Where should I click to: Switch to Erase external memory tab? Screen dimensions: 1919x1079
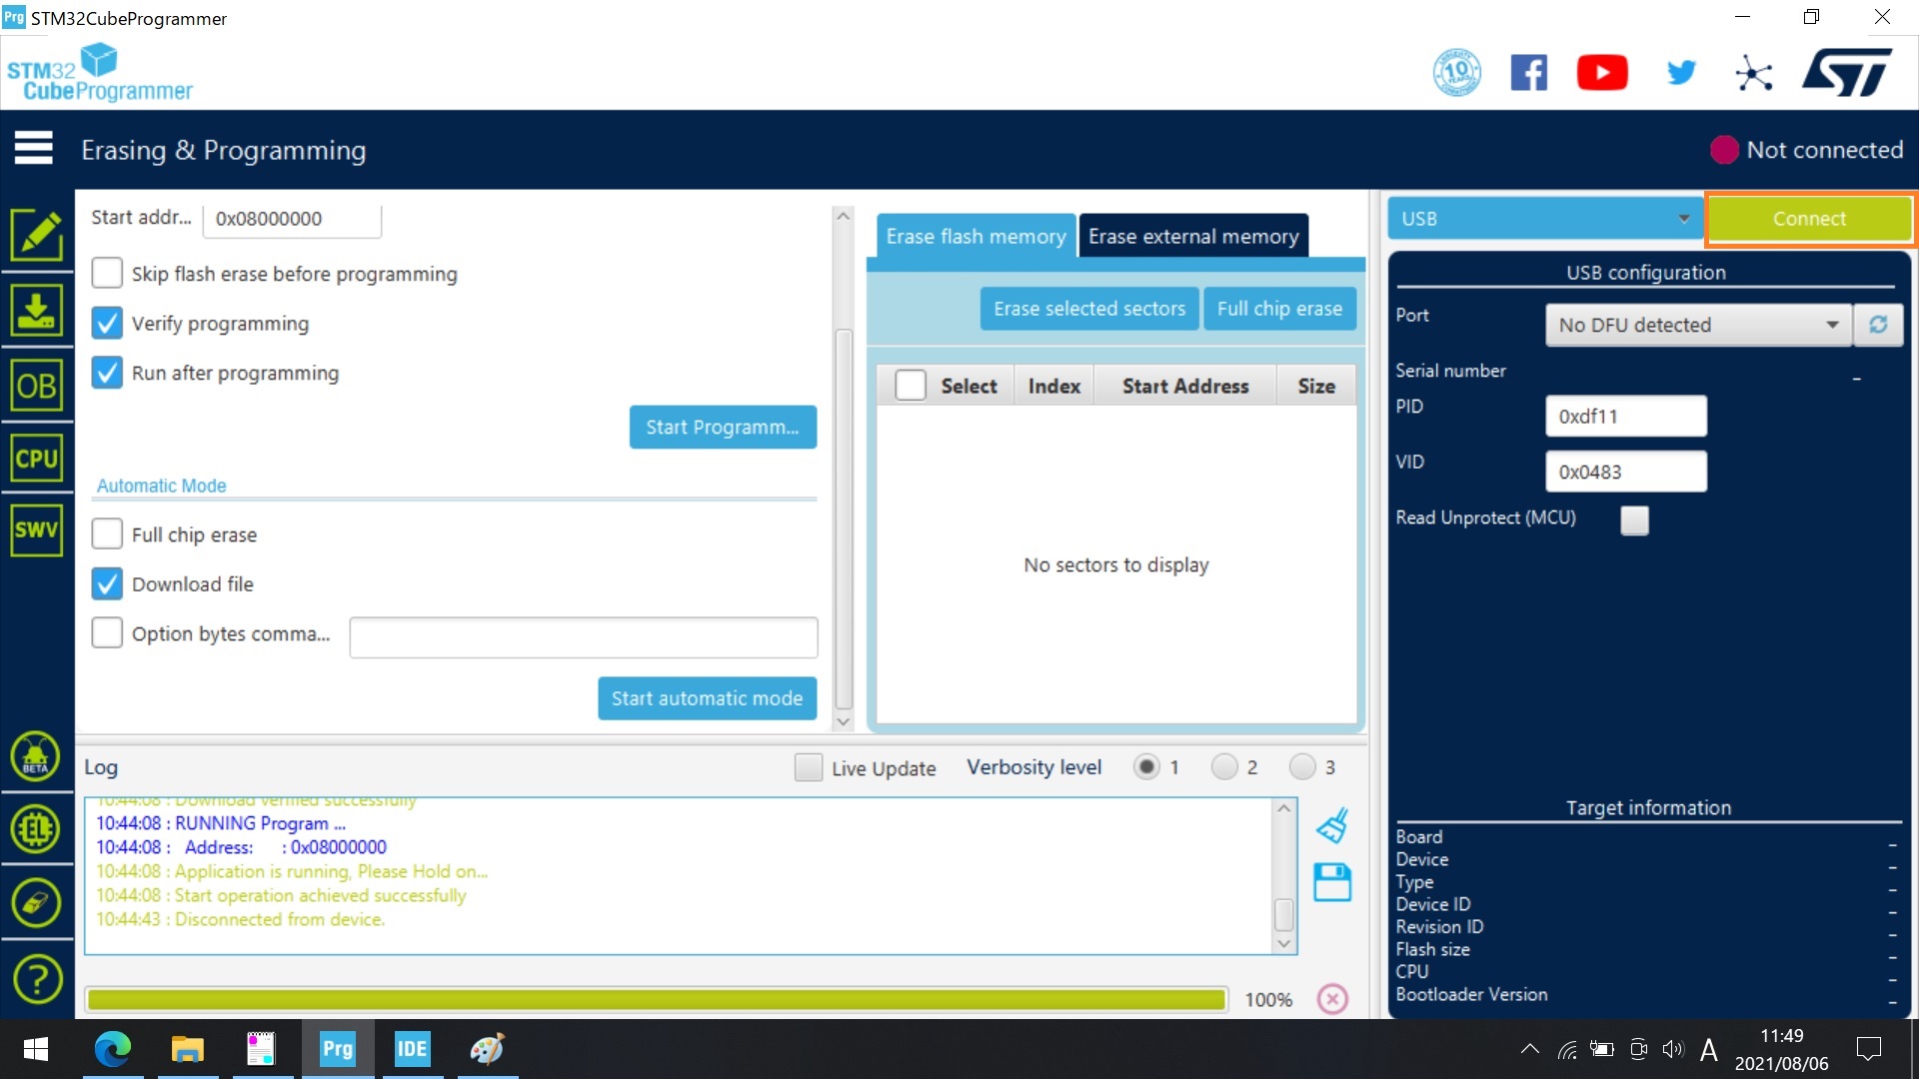point(1193,236)
